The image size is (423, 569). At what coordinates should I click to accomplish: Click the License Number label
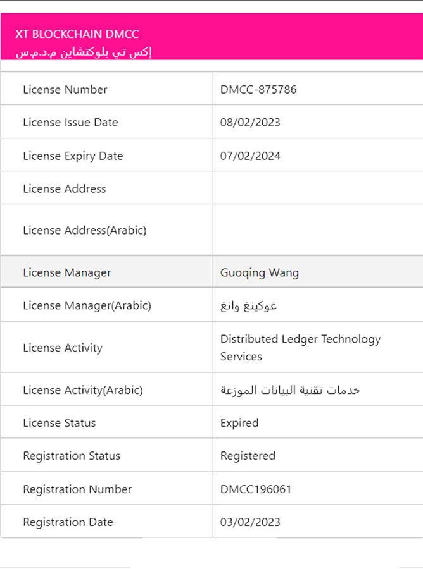(x=65, y=90)
